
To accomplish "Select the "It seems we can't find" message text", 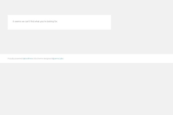I will pyautogui.click(x=35, y=22).
